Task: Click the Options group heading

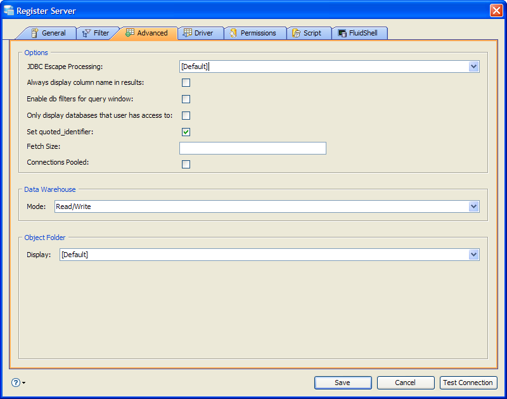Action: coord(36,53)
